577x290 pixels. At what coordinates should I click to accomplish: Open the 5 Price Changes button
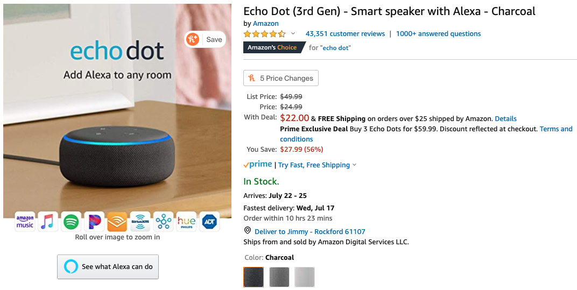click(281, 78)
